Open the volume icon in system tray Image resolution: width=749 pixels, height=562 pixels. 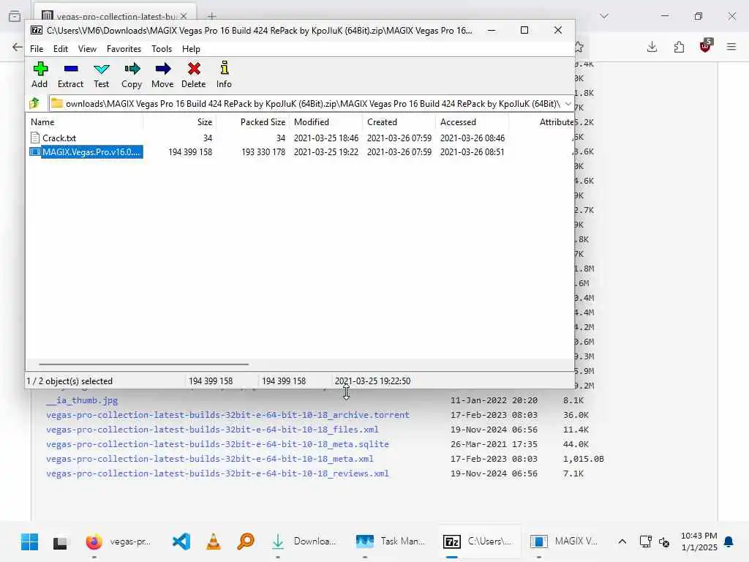pos(664,542)
